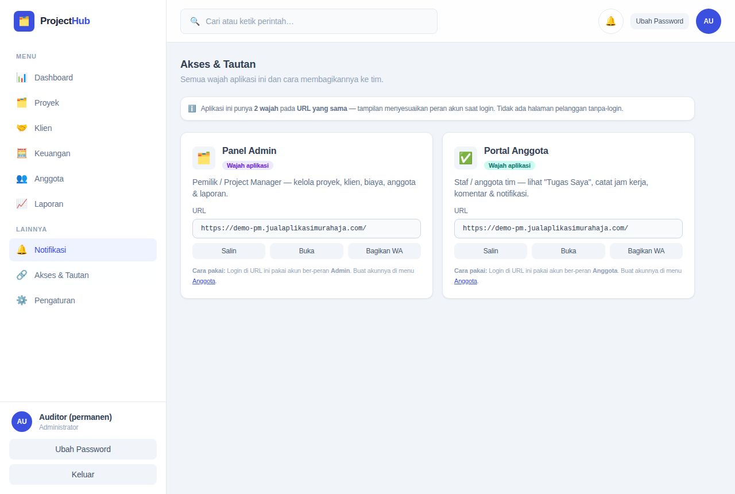Click Buka in the Portal Anggota card
Viewport: 735px width, 494px height.
click(568, 251)
